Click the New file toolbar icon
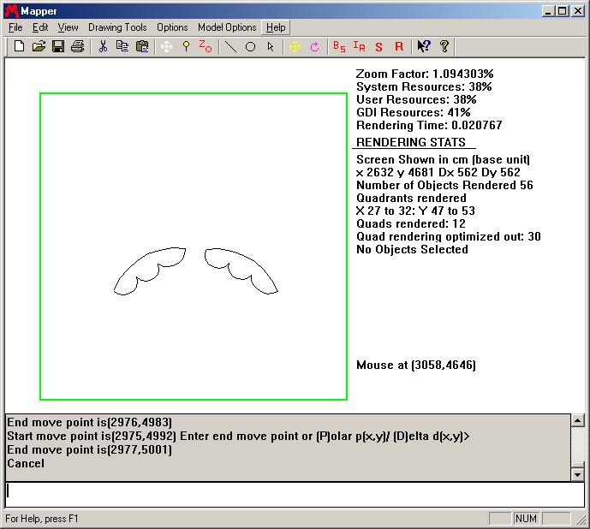 click(19, 46)
